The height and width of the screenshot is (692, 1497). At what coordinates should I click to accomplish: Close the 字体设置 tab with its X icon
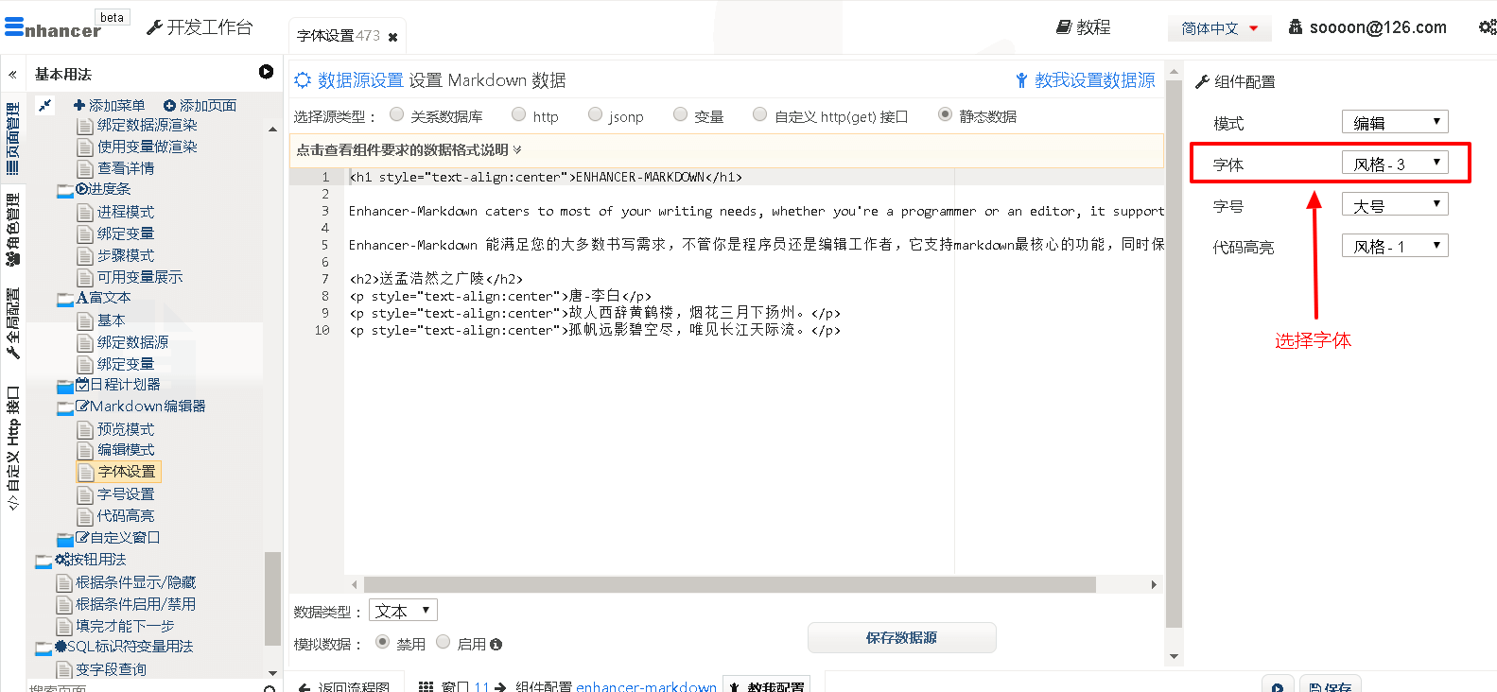[x=392, y=38]
